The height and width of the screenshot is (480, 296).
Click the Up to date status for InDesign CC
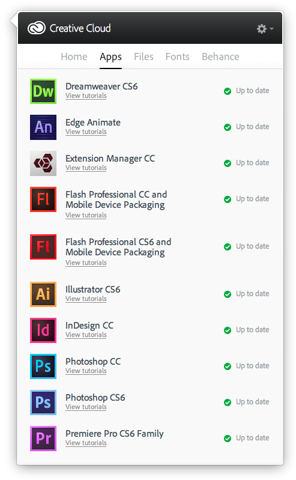coord(246,330)
